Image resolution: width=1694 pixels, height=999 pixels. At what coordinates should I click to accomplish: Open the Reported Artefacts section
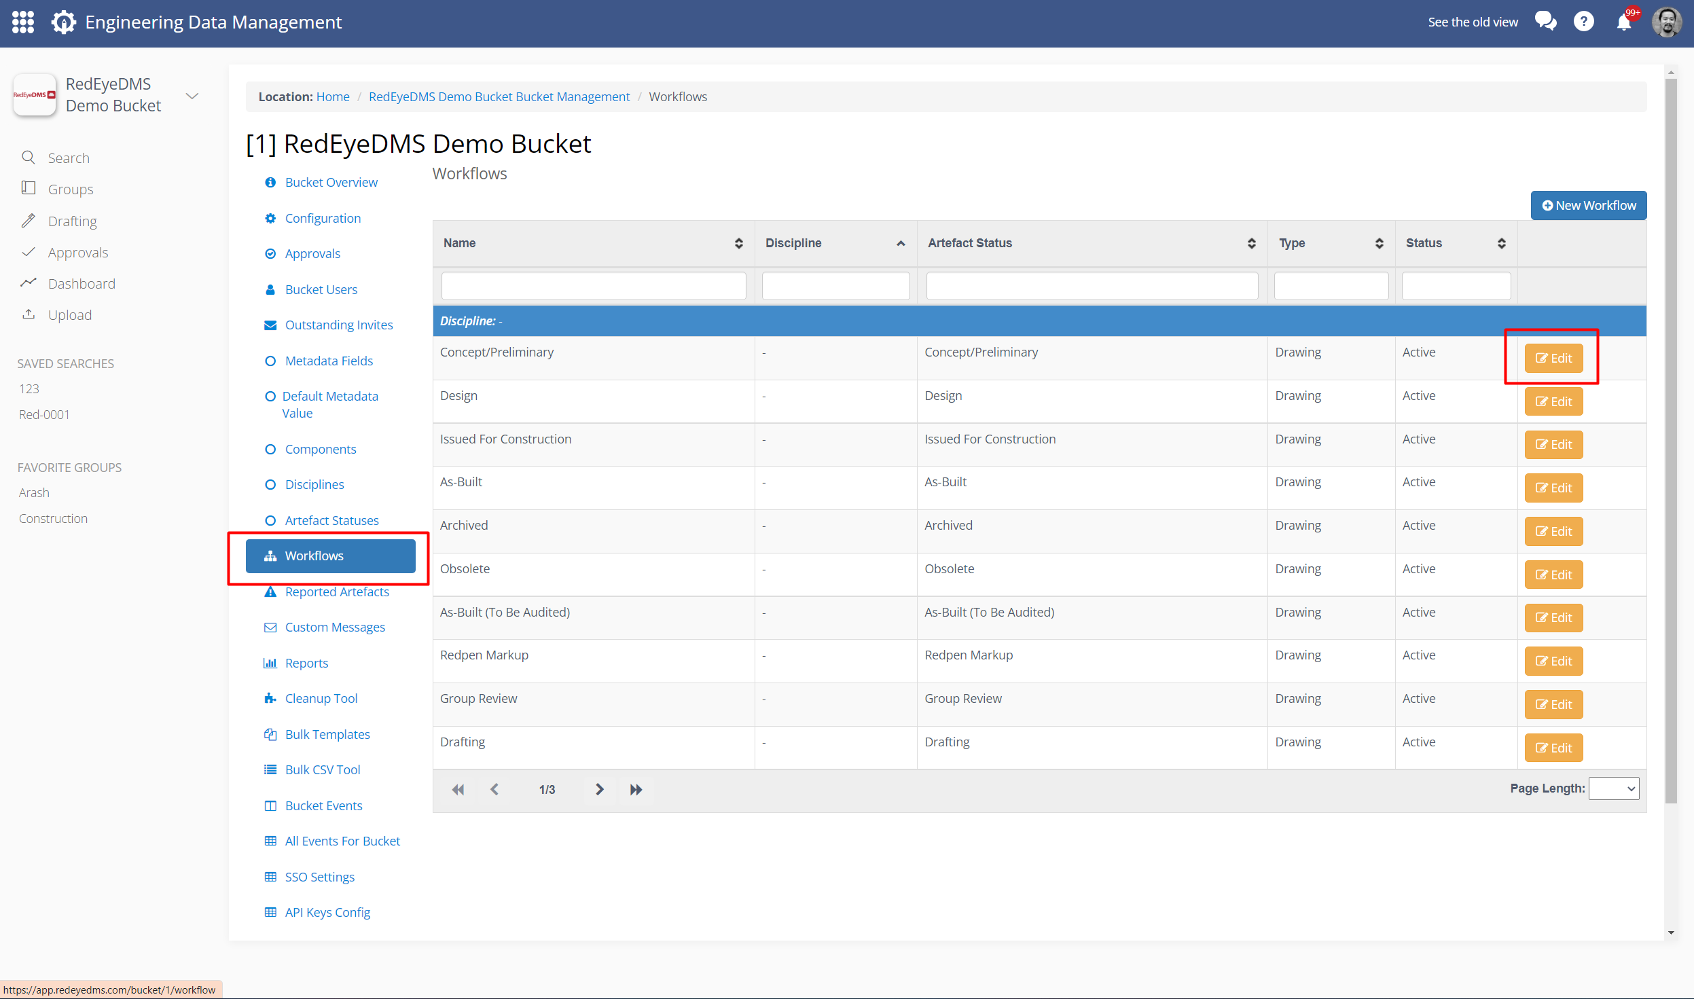[337, 591]
